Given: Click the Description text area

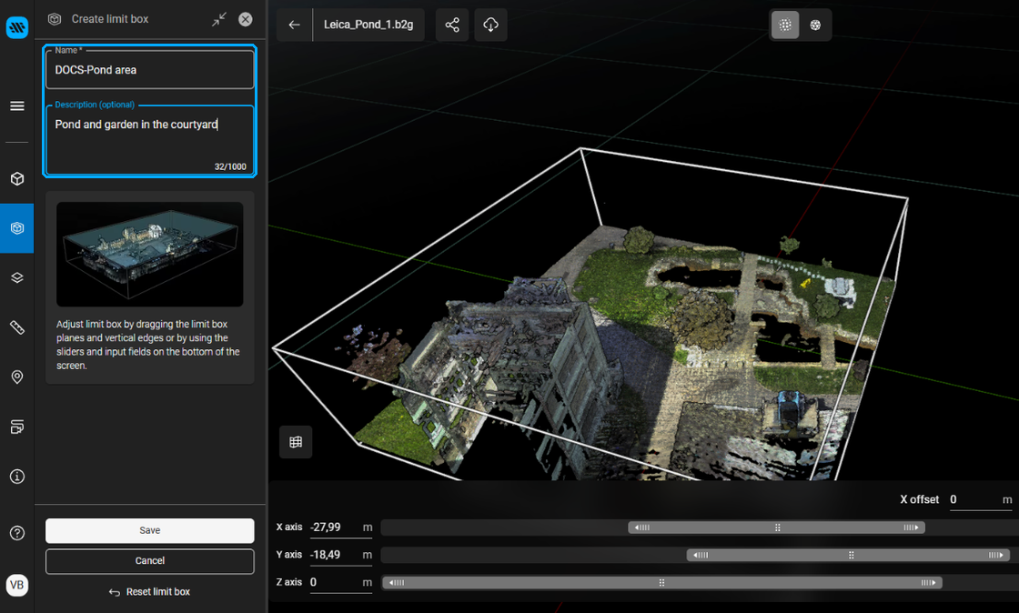Looking at the screenshot, I should [149, 140].
